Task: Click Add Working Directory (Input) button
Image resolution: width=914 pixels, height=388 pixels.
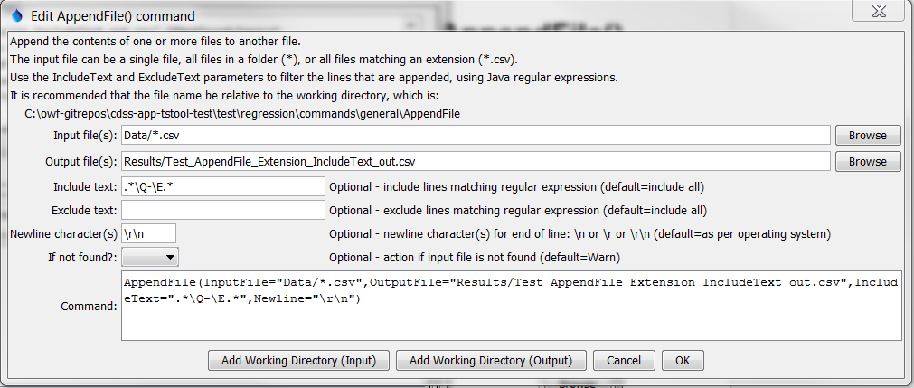Action: pos(298,361)
